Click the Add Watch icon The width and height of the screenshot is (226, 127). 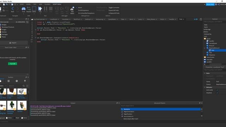[x=72, y=9]
